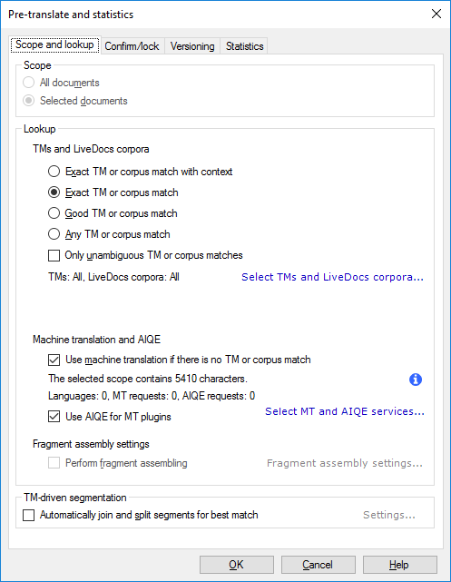Click the Fragment assembly settings link
This screenshot has height=582, width=451.
345,463
